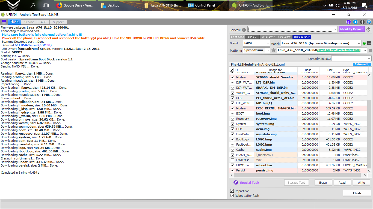The height and width of the screenshot is (209, 373).
Task: Click the gray file browse icon beside firmware
Action: 370,50
